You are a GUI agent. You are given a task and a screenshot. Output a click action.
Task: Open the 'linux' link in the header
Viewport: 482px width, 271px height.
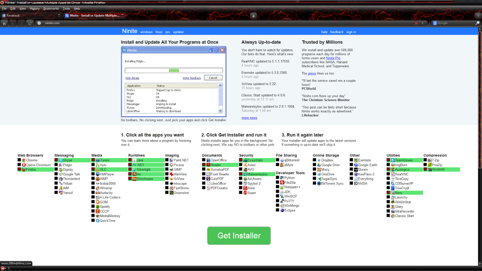tap(159, 32)
